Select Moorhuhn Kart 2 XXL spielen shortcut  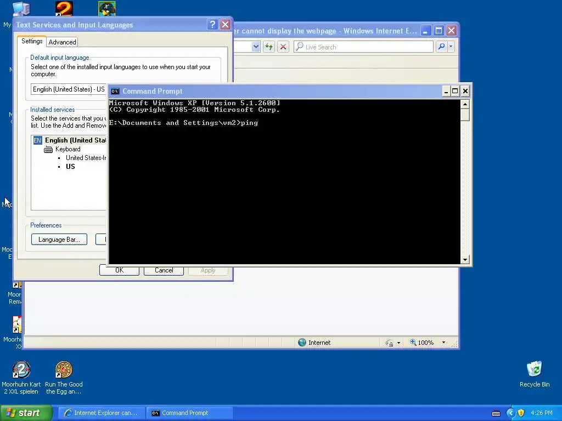pos(21,378)
